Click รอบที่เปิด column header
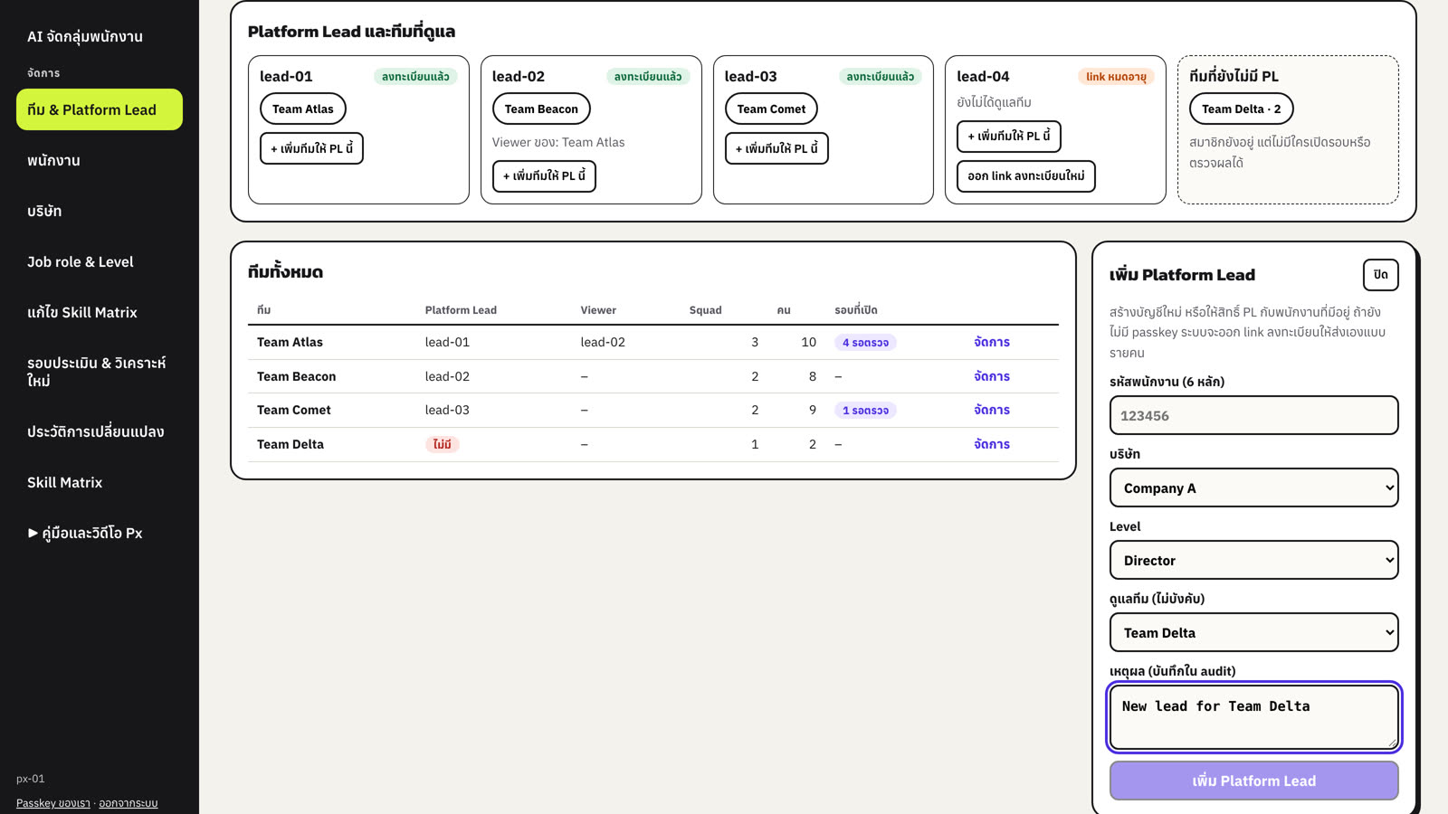 (856, 310)
